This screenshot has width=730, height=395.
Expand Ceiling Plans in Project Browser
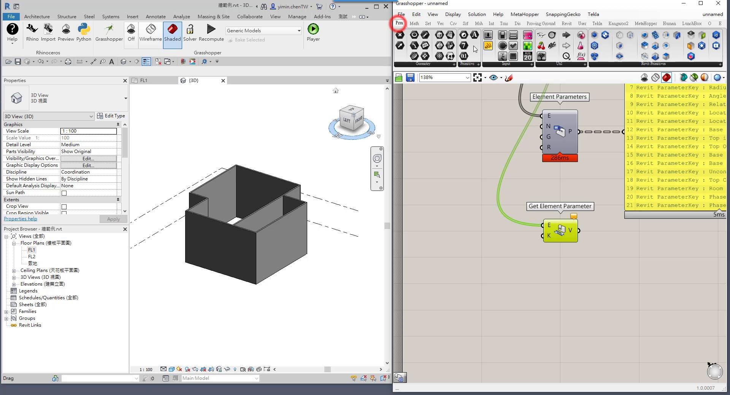pyautogui.click(x=14, y=271)
